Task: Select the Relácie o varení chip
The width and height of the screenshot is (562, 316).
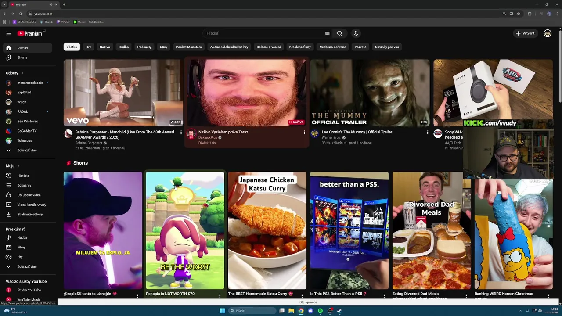Action: [x=269, y=47]
